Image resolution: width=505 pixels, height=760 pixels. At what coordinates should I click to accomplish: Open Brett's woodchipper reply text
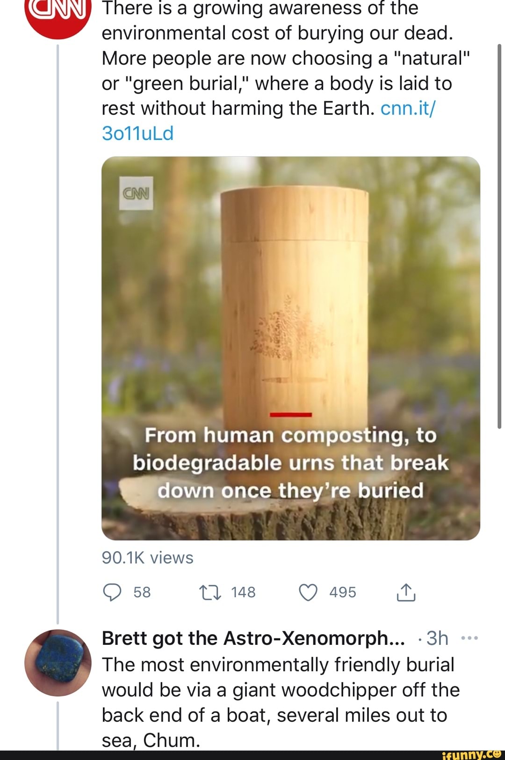click(x=281, y=702)
